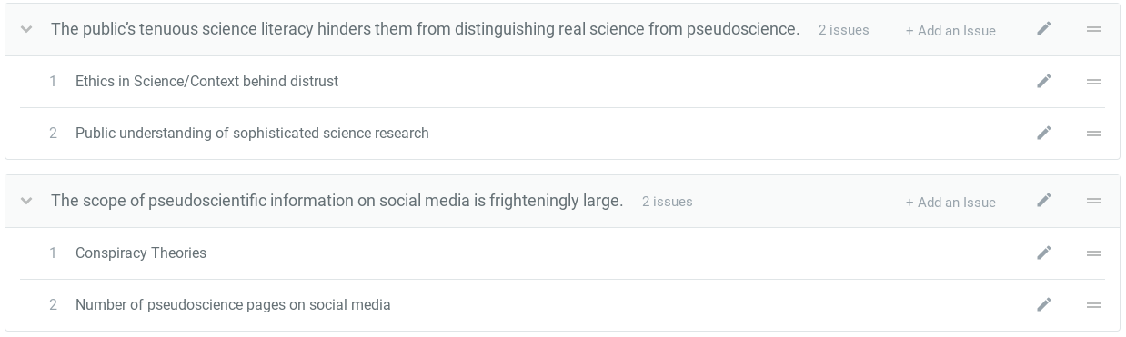The height and width of the screenshot is (337, 1126).
Task: Click drag handle on Ethics in Science row
Action: click(1094, 81)
